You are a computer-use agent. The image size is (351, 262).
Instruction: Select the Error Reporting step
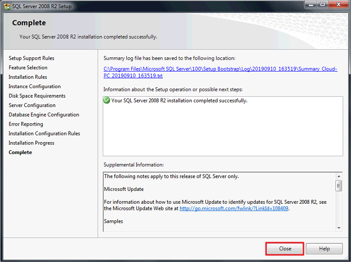point(26,124)
